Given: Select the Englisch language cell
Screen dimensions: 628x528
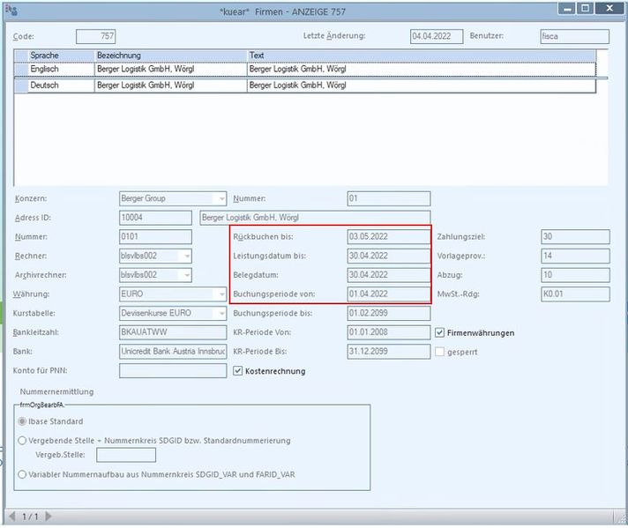Looking at the screenshot, I should 61,70.
